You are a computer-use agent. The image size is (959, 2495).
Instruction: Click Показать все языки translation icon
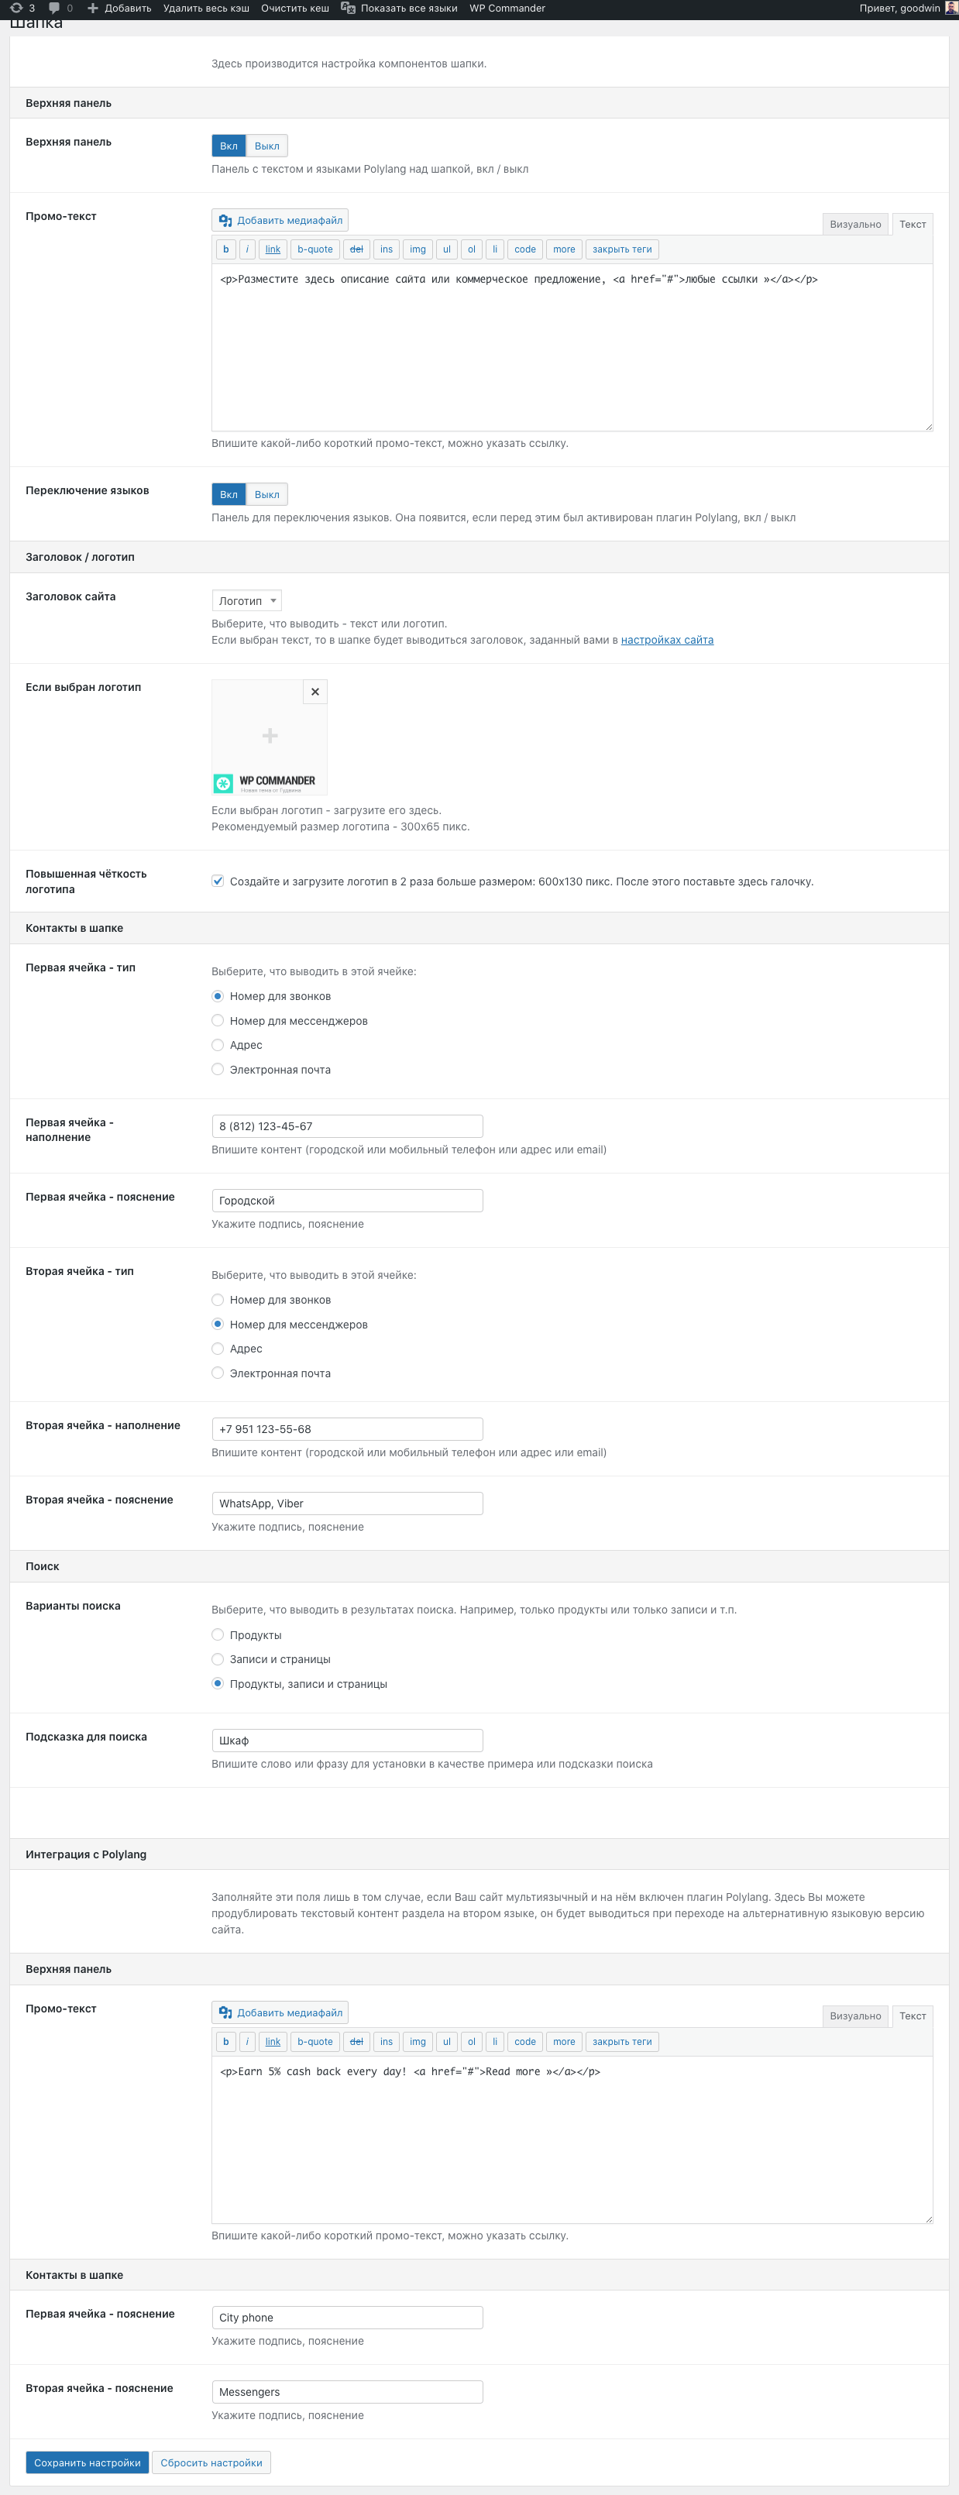click(x=349, y=8)
